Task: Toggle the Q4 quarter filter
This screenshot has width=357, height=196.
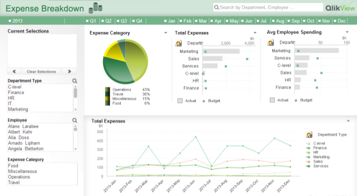Action: [137, 21]
